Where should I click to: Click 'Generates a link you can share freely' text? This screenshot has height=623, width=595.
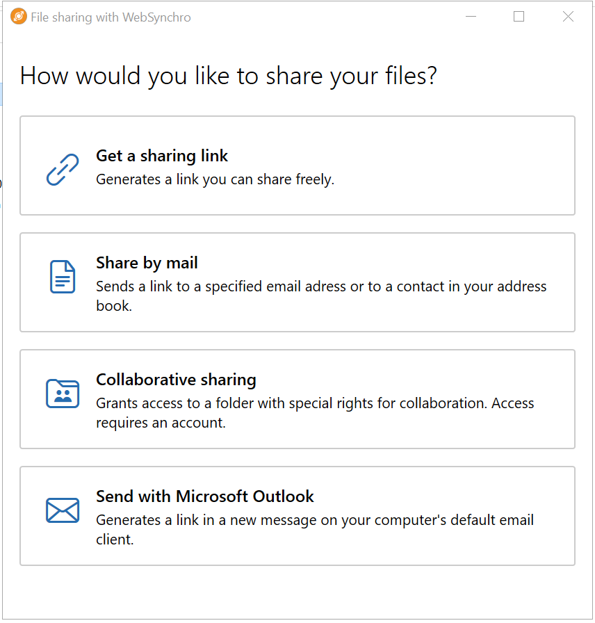point(215,179)
